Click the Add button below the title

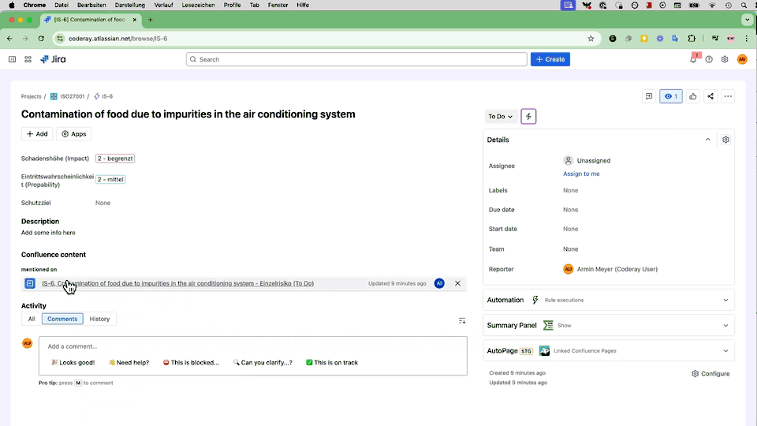coord(37,134)
